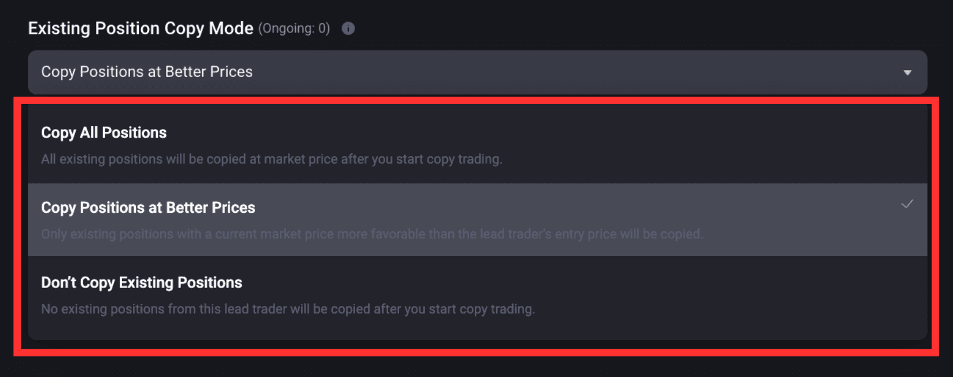Viewport: 953px width, 377px height.
Task: Click the description "All existing positions will be copied at market price"
Action: point(272,159)
